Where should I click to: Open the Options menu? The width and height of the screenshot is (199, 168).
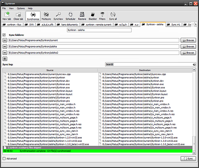click(x=21, y=8)
